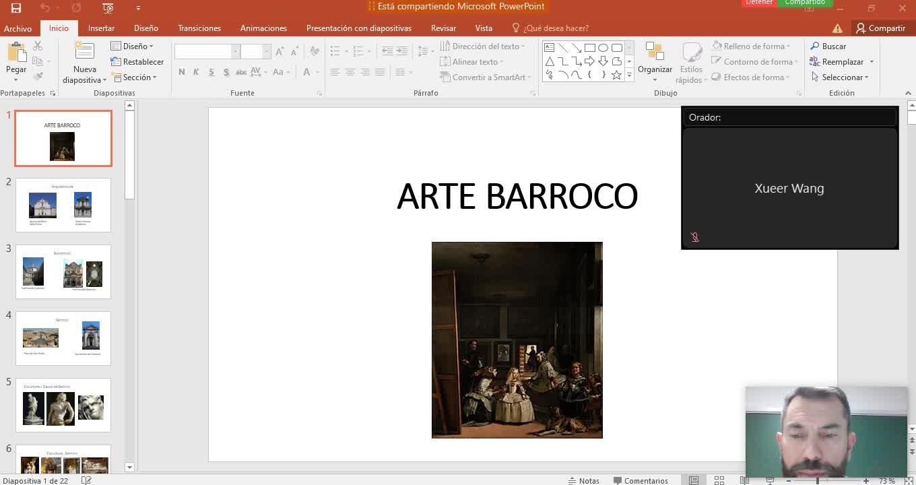The width and height of the screenshot is (916, 485).
Task: Select the oval shape in the shapes gallery
Action: click(603, 48)
